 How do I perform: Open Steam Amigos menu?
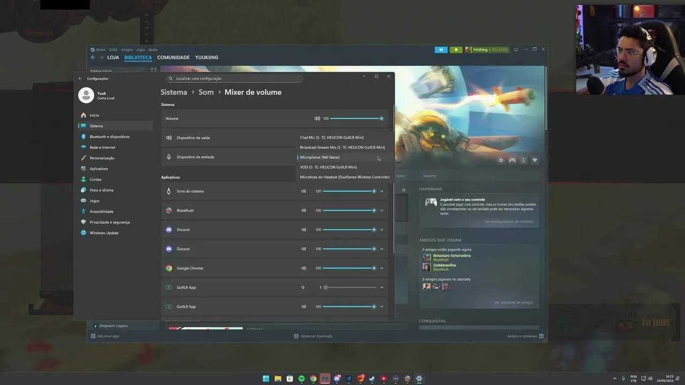127,50
